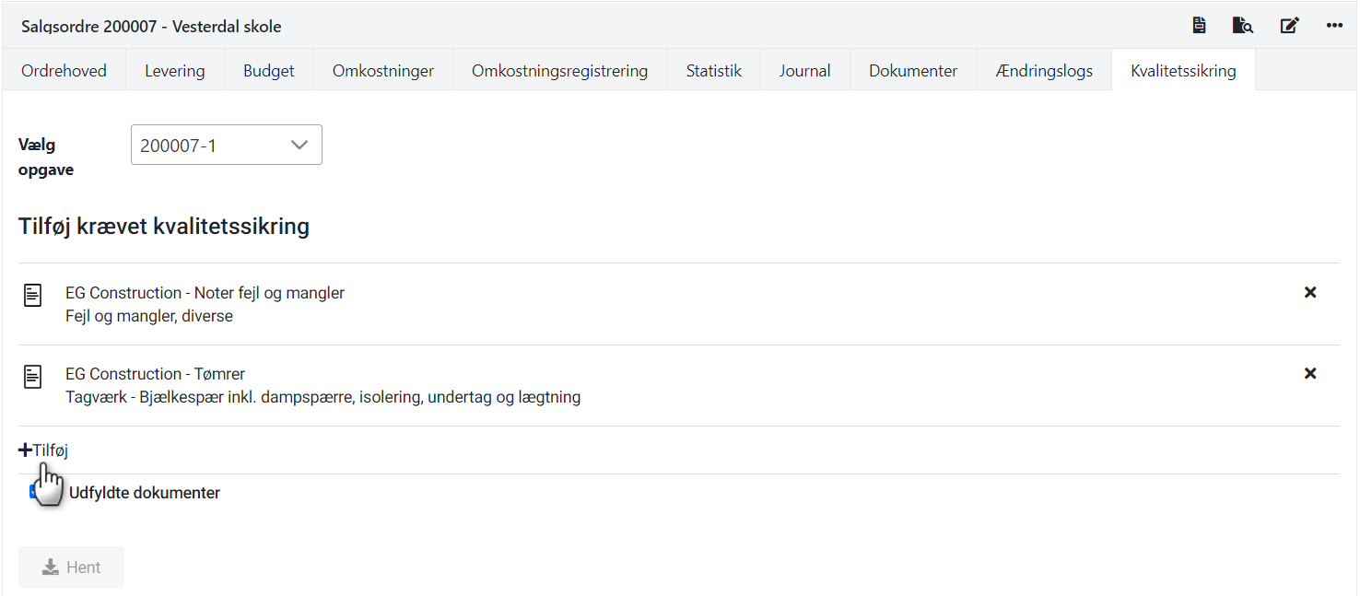The height and width of the screenshot is (596, 1360).
Task: Switch to the Ordrehoved tab
Action: point(64,71)
